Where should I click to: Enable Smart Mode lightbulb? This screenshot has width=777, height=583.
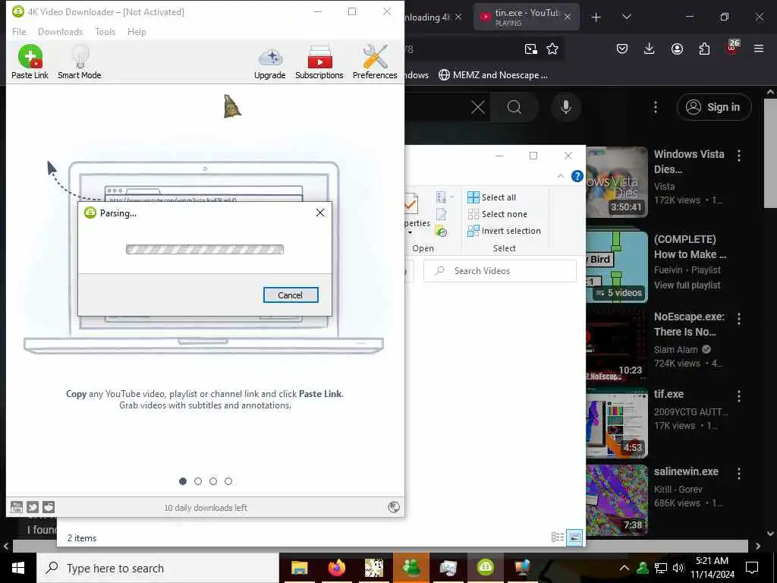point(79,62)
